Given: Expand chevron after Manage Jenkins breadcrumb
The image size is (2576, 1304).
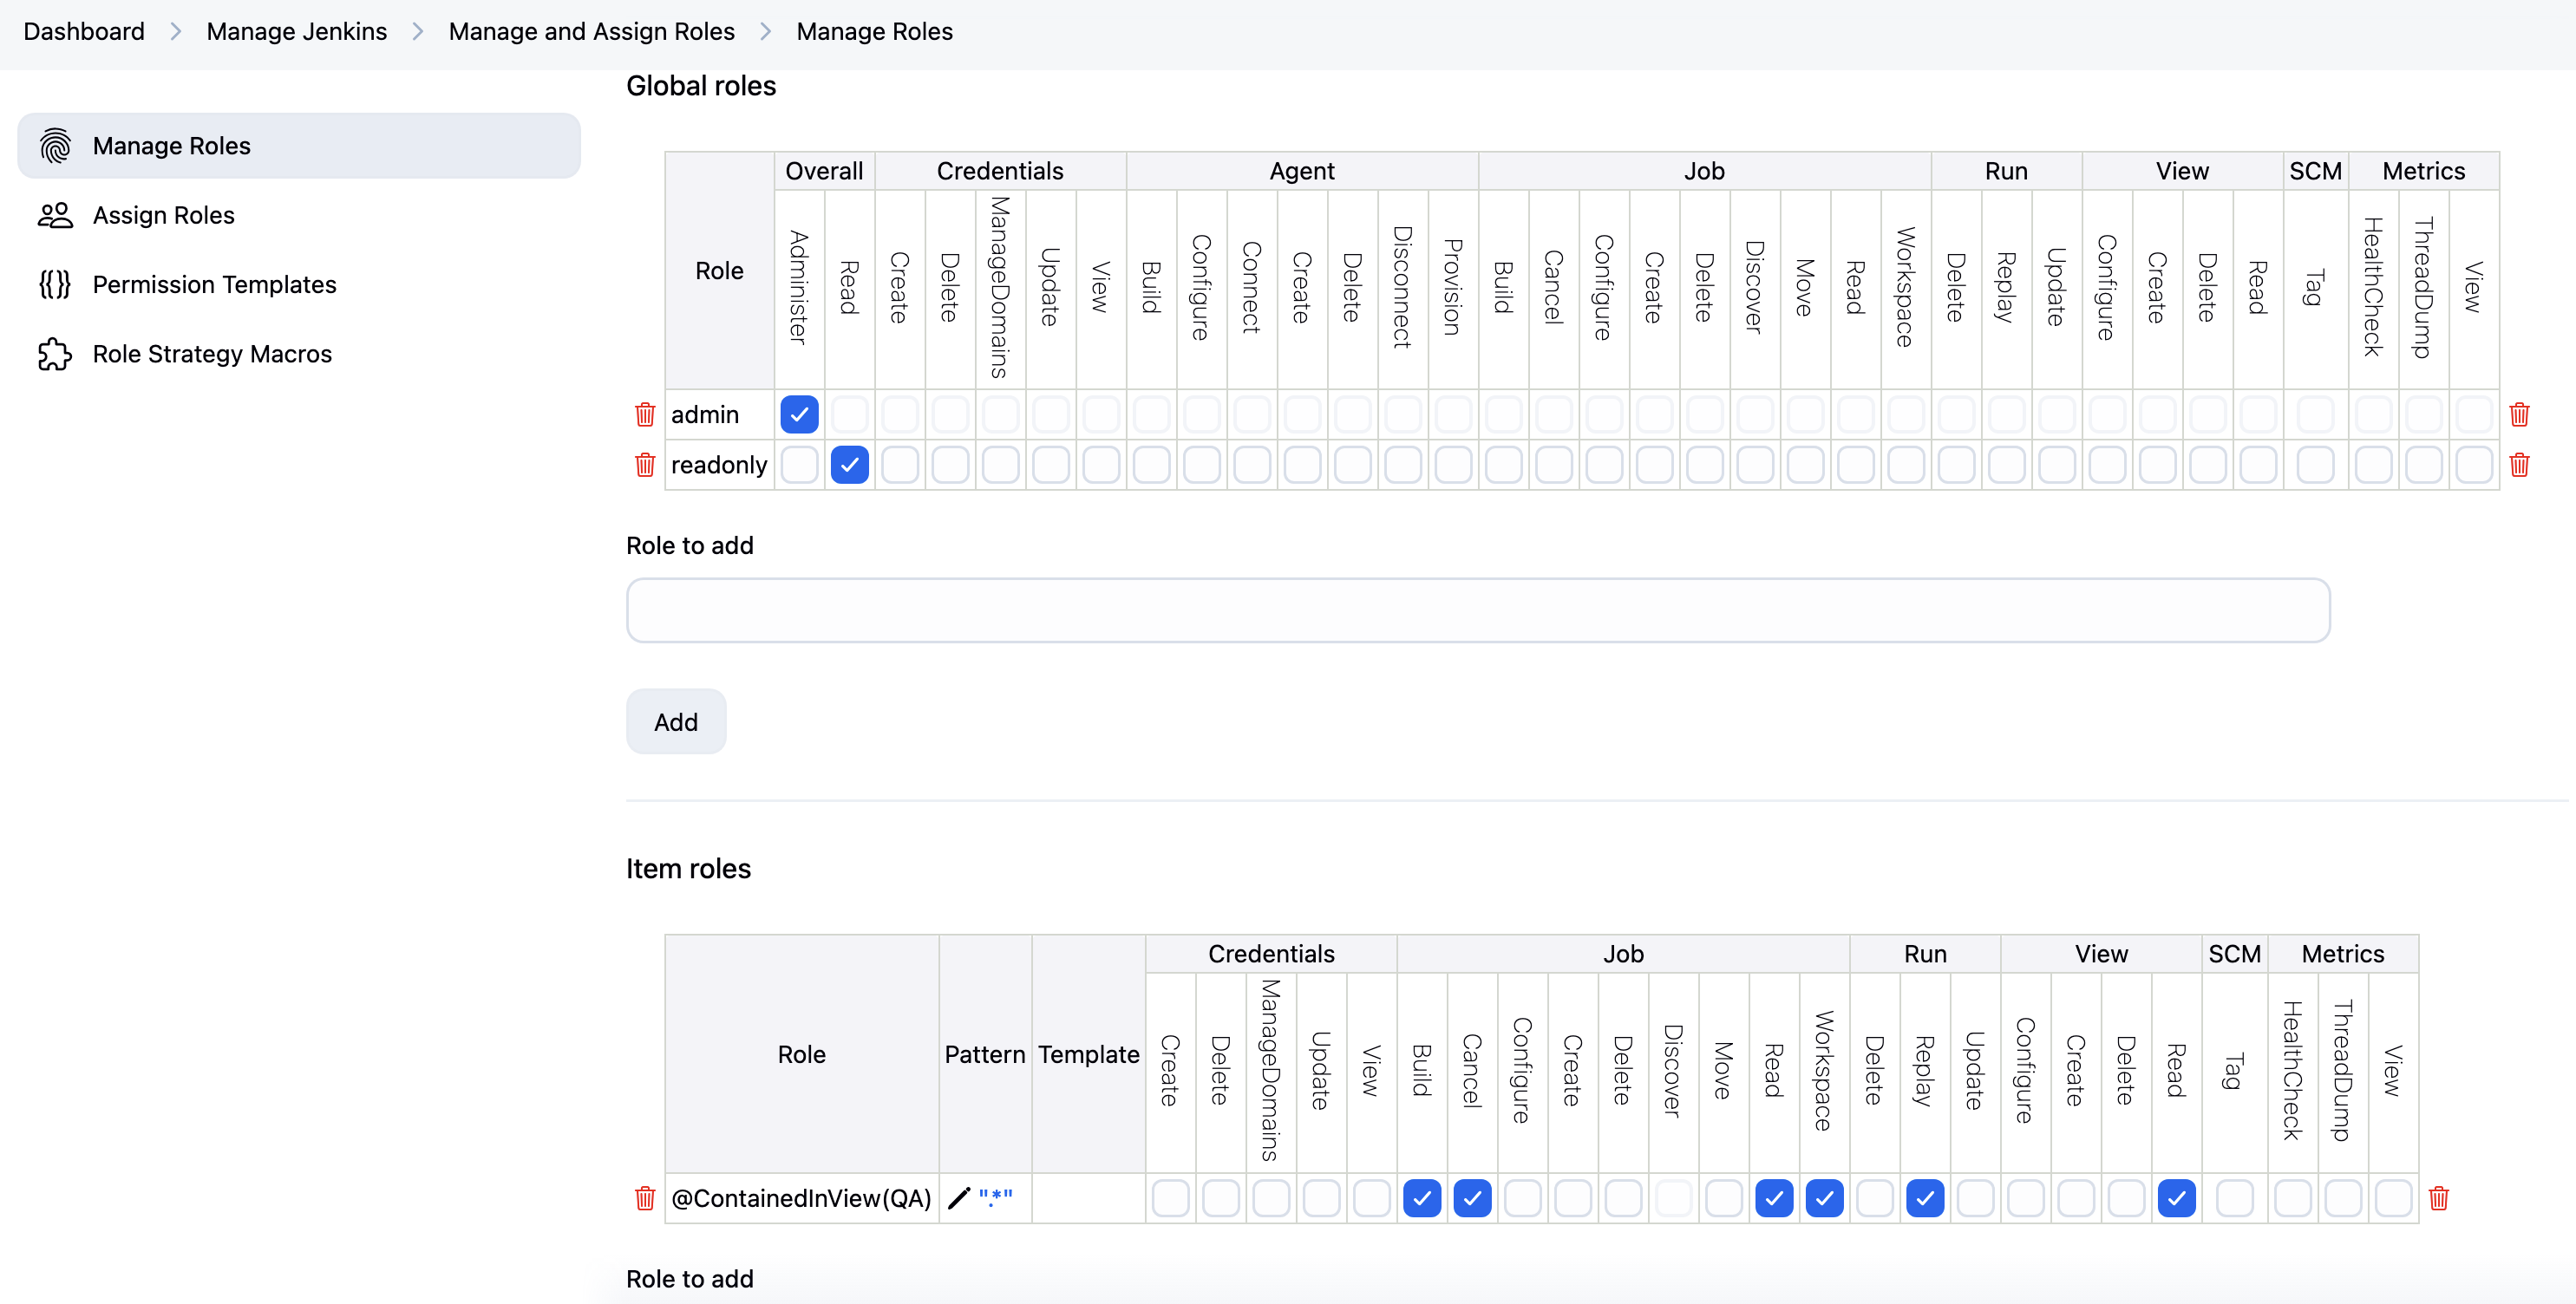Looking at the screenshot, I should coord(418,32).
